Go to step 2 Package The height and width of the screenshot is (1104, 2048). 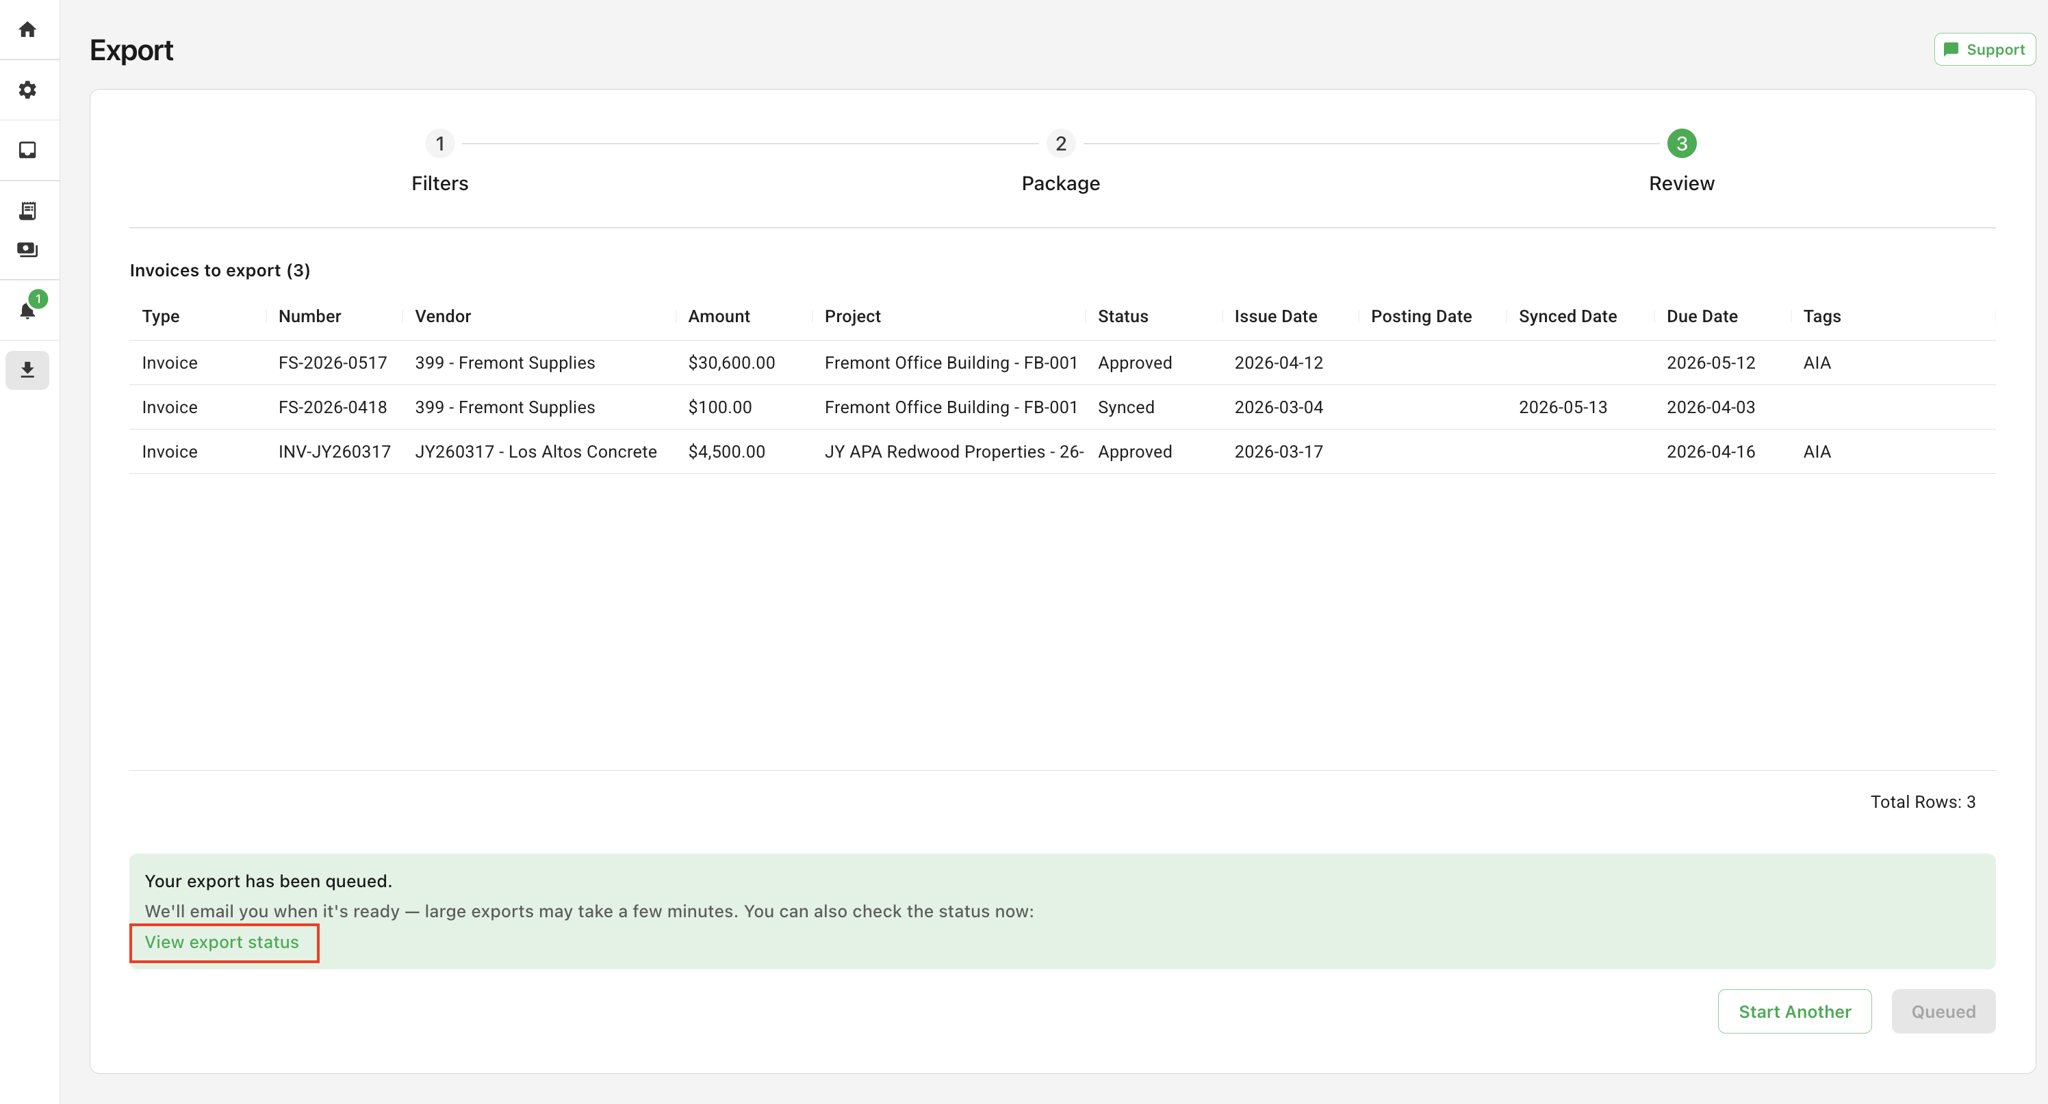point(1060,162)
